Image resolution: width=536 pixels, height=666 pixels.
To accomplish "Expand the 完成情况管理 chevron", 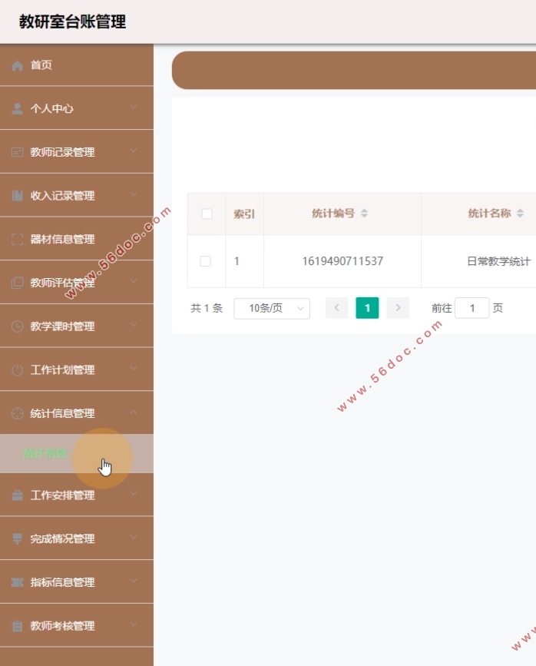I will click(x=134, y=538).
